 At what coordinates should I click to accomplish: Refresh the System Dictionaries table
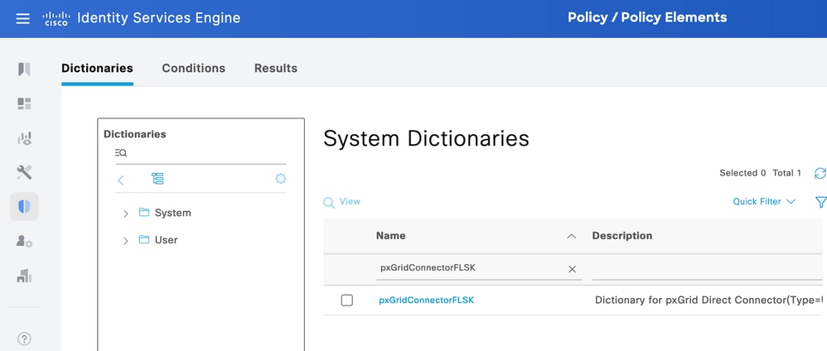click(x=820, y=173)
